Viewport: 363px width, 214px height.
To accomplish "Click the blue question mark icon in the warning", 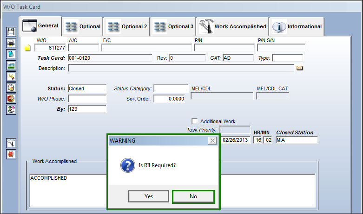I will (127, 165).
